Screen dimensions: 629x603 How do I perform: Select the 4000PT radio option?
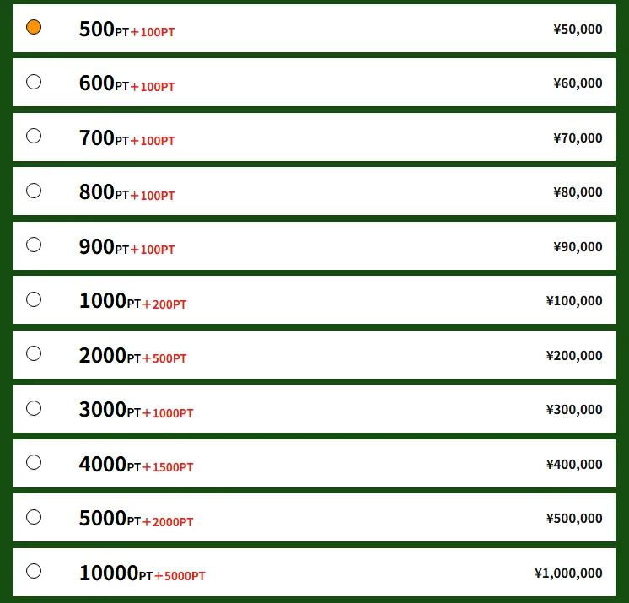[34, 462]
